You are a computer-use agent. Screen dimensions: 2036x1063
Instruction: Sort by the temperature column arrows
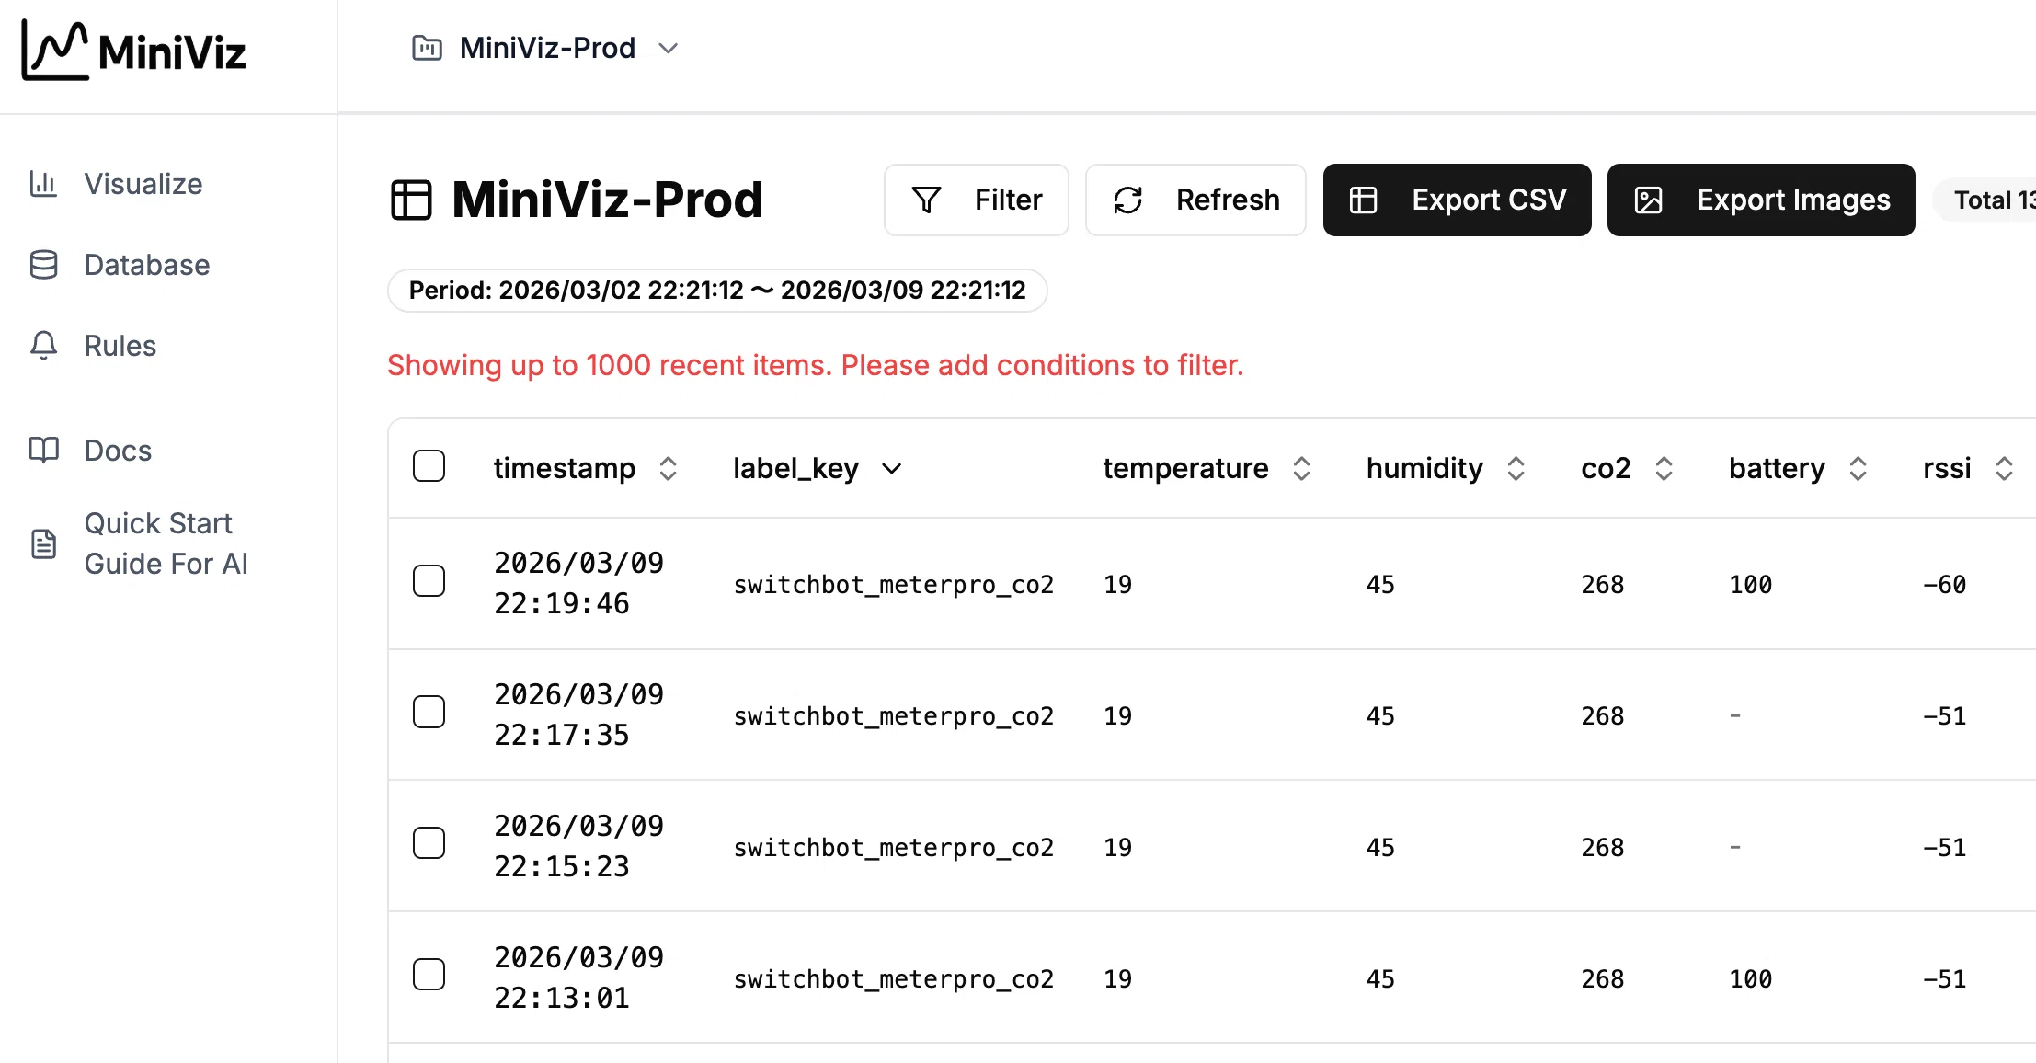[1301, 469]
